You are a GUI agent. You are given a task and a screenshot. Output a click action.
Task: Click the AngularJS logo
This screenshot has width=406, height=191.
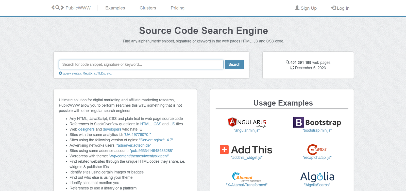coord(247,122)
